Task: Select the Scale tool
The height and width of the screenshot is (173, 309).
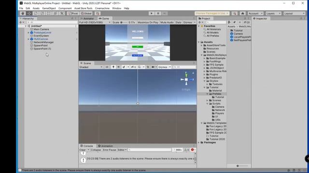Action: (x=42, y=13)
